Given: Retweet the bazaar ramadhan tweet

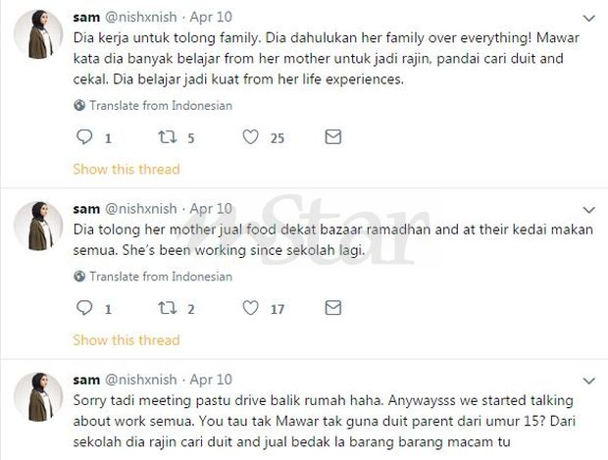Looking at the screenshot, I should click(x=166, y=309).
